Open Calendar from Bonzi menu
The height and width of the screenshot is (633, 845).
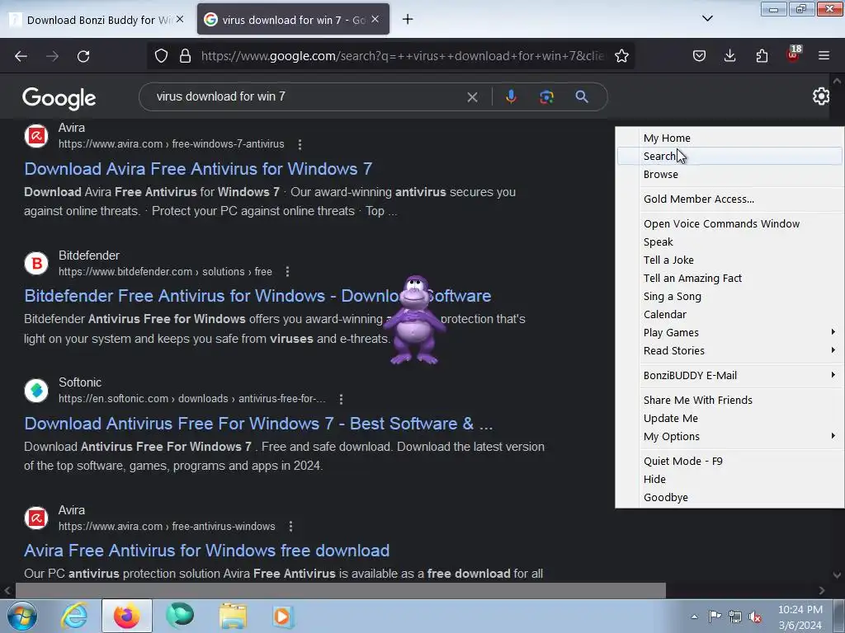click(x=729, y=314)
